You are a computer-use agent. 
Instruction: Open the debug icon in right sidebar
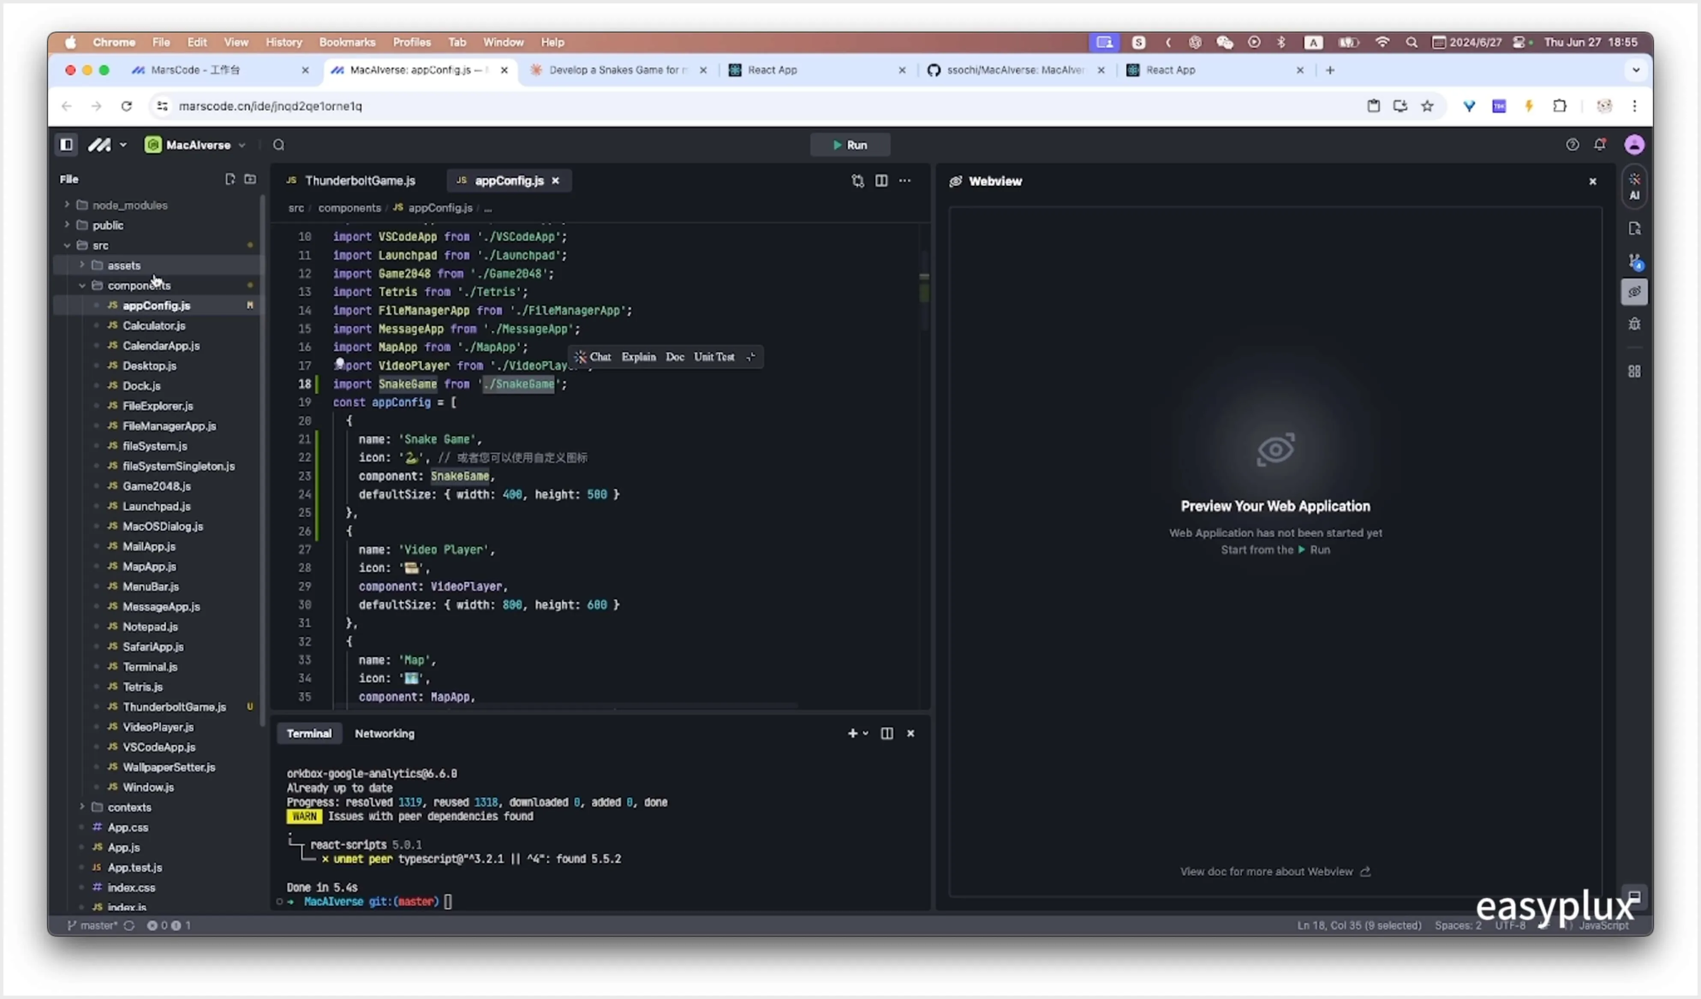click(x=1635, y=324)
